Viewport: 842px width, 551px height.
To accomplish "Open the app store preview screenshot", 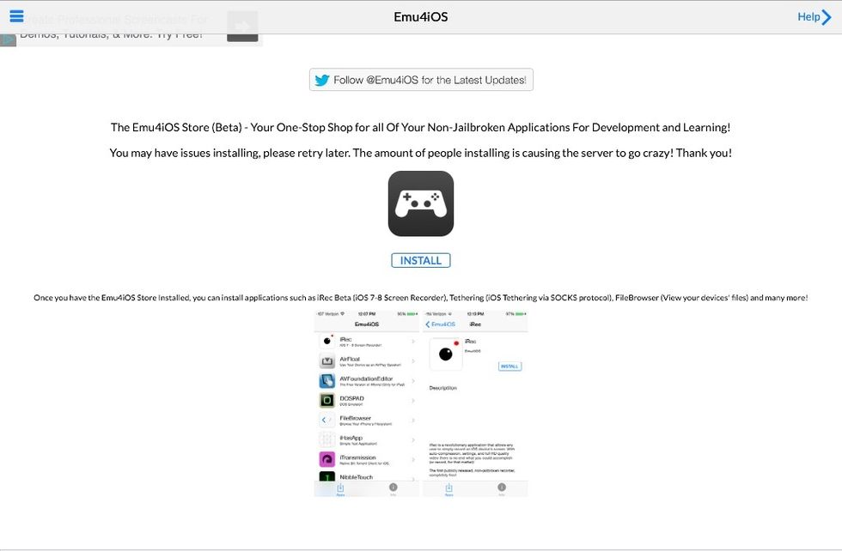I will coord(366,403).
